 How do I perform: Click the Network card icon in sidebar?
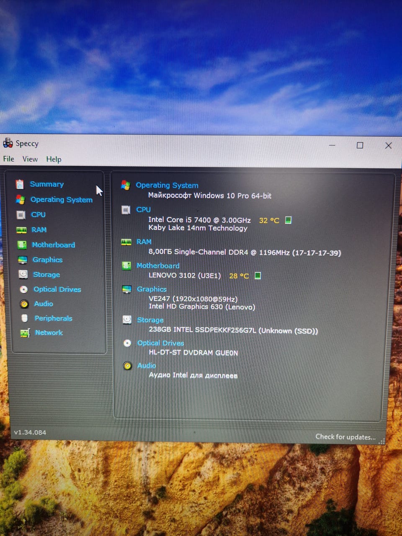click(25, 333)
